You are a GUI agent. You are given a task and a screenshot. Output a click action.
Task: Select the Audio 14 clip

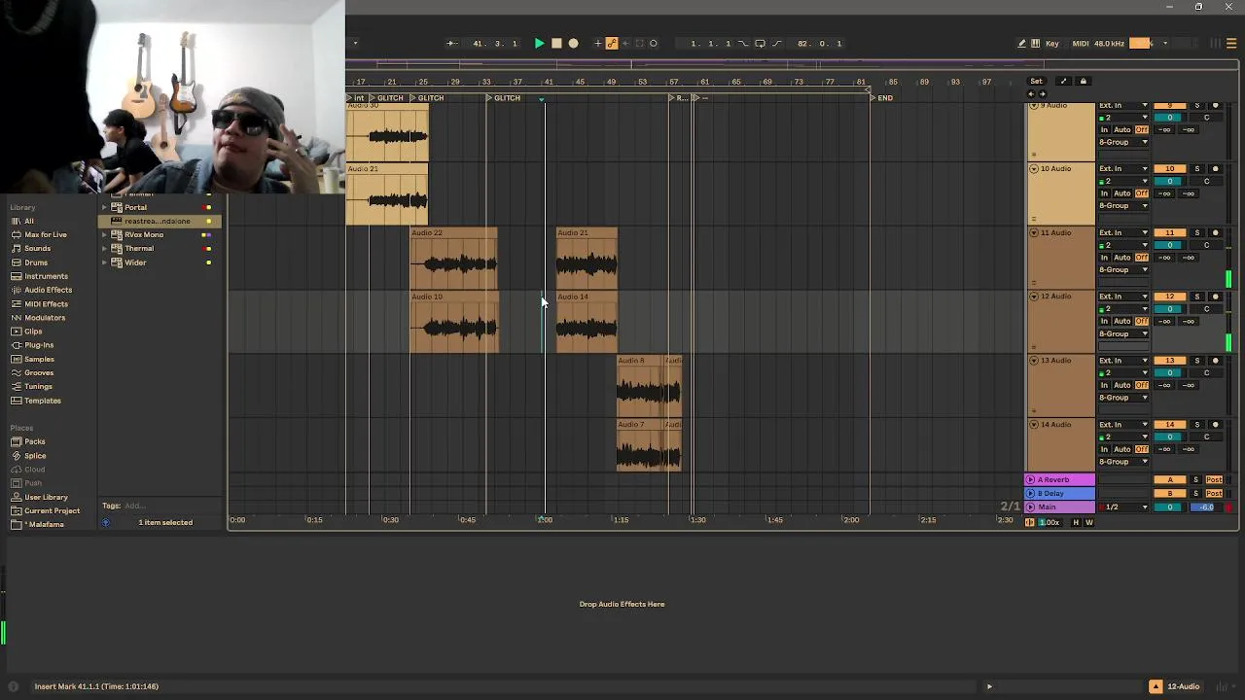point(587,323)
